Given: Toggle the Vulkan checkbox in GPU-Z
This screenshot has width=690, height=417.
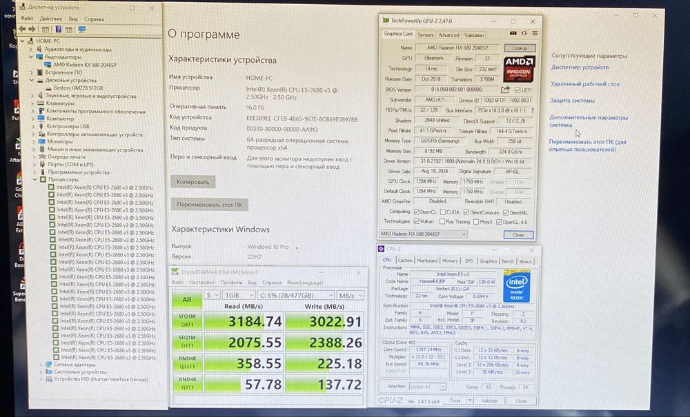Looking at the screenshot, I should (416, 221).
